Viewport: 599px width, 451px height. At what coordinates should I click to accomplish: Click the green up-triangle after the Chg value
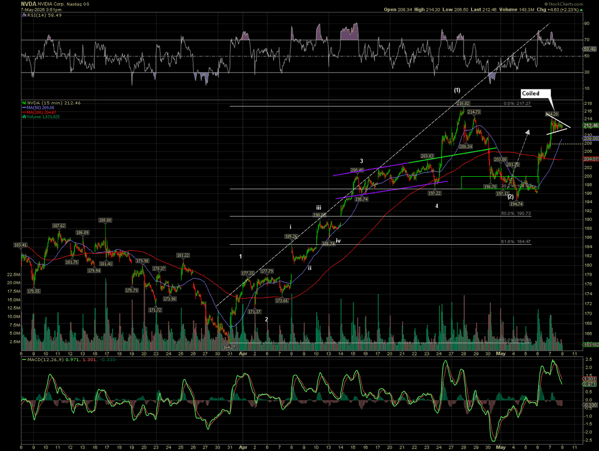(x=582, y=9)
